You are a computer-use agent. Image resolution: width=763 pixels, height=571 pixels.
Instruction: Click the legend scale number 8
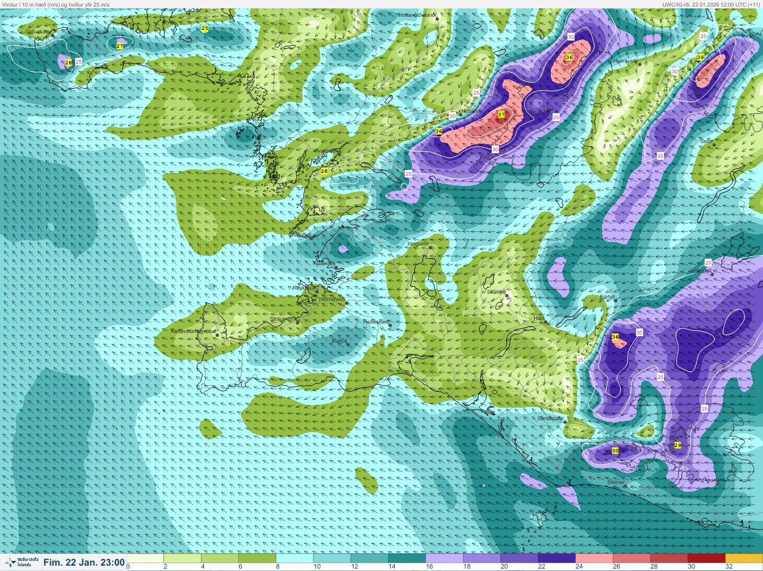pyautogui.click(x=277, y=567)
